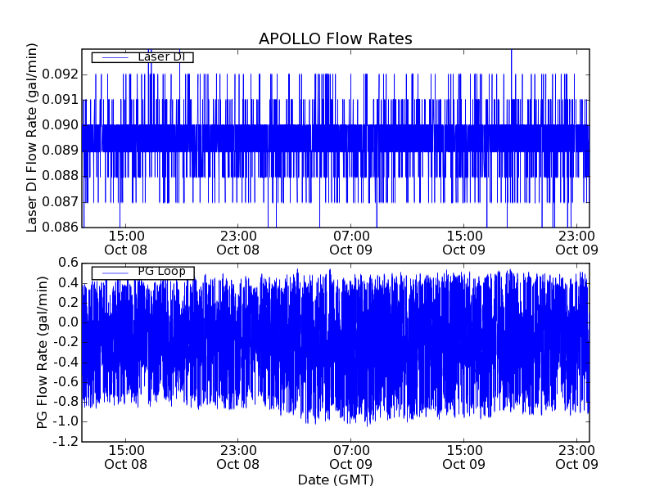The height and width of the screenshot is (491, 655).
Task: Click the Laser DI Flow Rate y-axis label
Action: click(x=33, y=137)
